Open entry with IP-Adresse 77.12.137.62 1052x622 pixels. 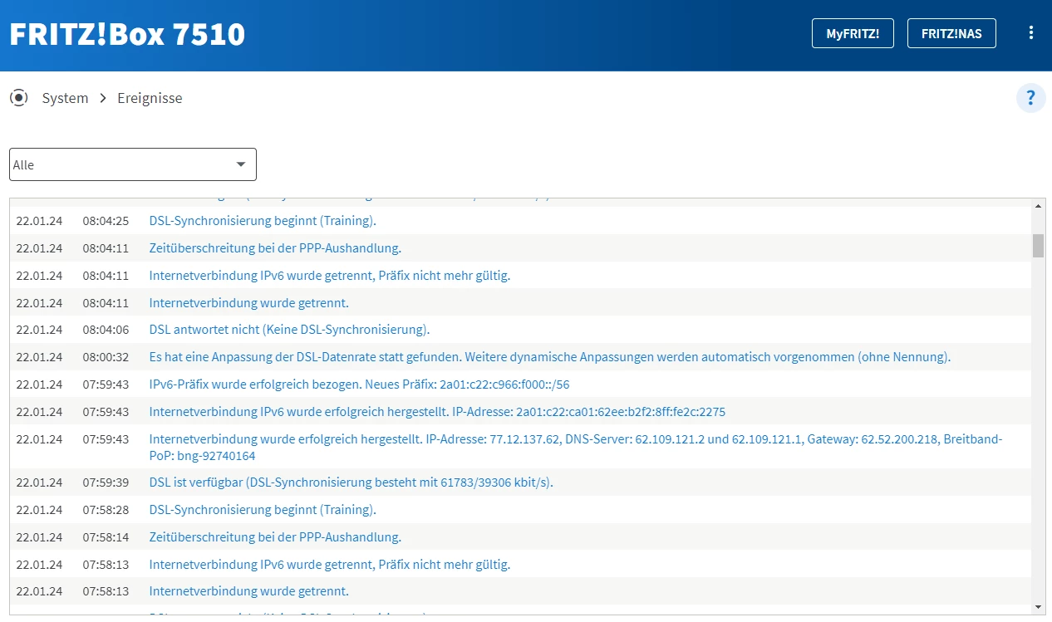coord(576,448)
